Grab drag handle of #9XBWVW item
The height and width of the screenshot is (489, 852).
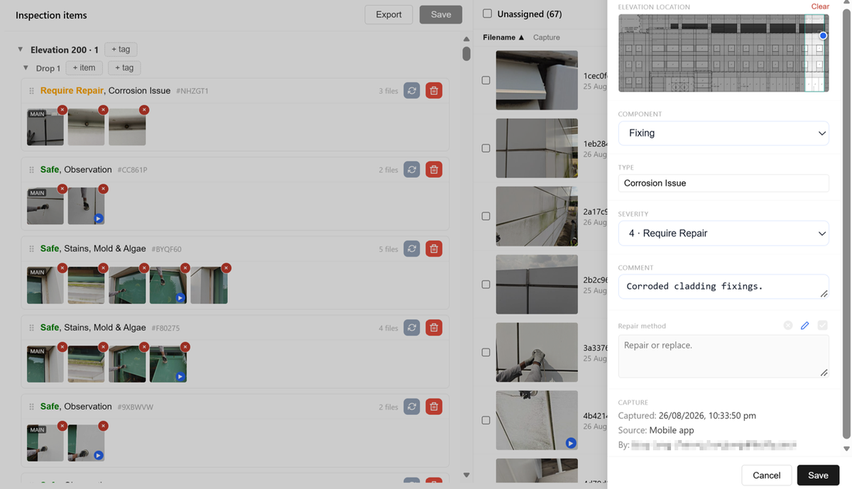31,407
